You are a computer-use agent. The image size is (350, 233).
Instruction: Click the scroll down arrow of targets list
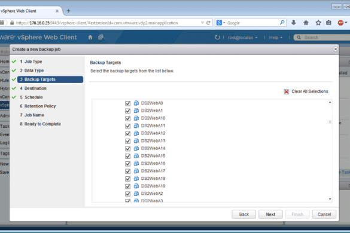(x=330, y=199)
